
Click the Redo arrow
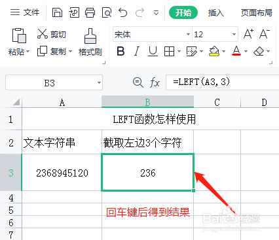tap(139, 12)
